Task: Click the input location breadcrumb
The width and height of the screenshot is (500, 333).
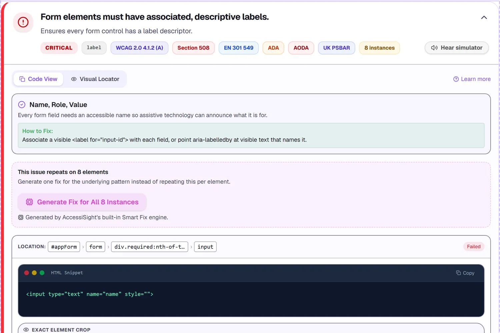Action: click(x=205, y=247)
